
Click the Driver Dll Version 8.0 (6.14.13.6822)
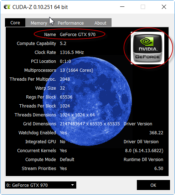click(x=144, y=151)
